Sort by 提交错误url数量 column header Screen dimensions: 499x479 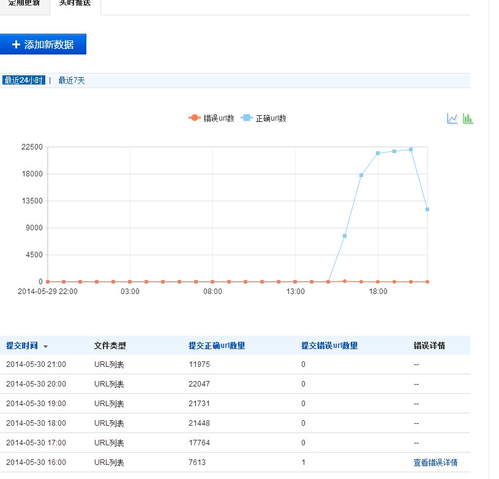click(329, 345)
